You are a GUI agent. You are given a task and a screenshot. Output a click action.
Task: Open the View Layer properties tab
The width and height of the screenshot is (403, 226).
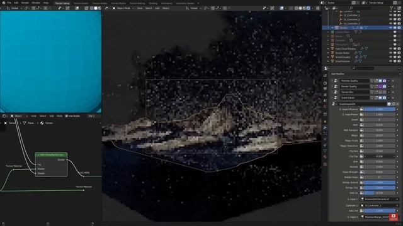tap(325, 95)
